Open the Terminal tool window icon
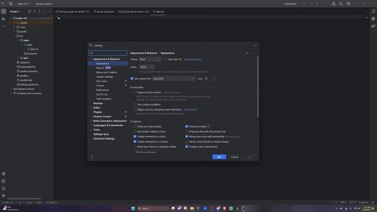The height and width of the screenshot is (212, 377). click(x=4, y=181)
